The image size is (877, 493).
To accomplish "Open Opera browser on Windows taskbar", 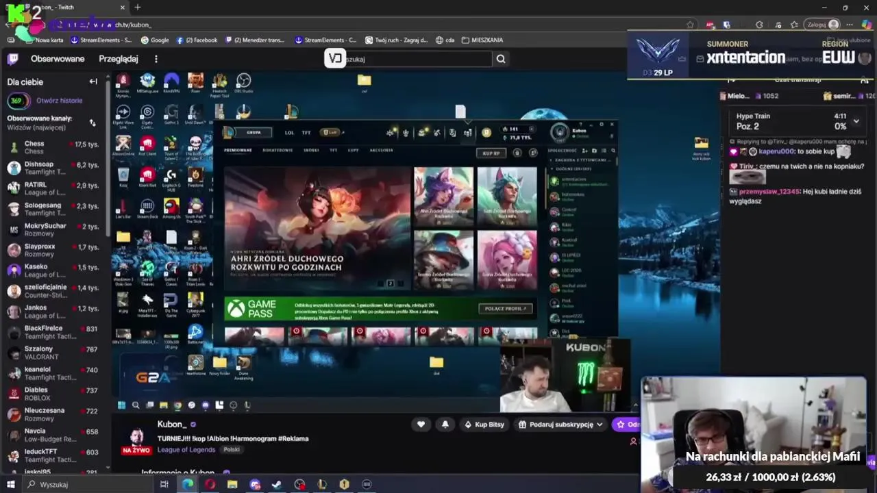I will [x=210, y=485].
